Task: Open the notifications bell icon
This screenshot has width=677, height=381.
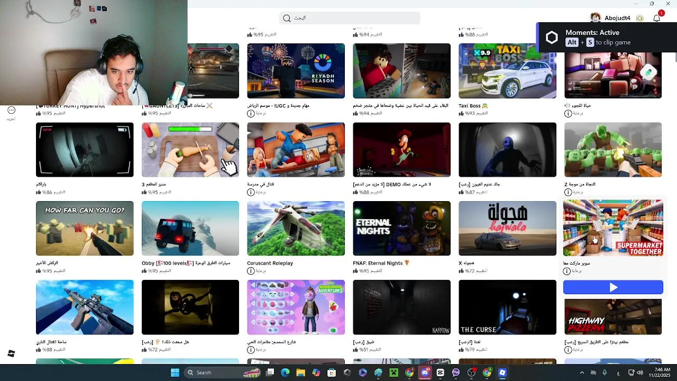Action: click(656, 18)
